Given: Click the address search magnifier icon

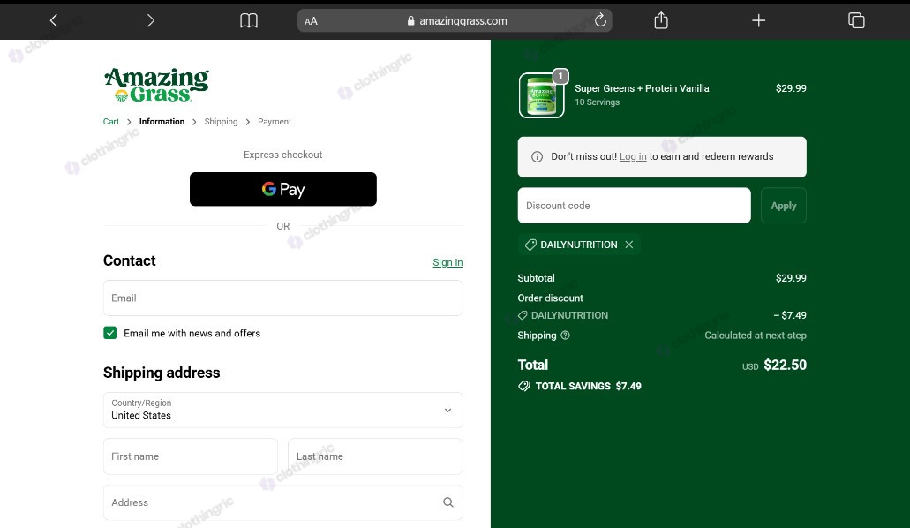Looking at the screenshot, I should tap(448, 502).
